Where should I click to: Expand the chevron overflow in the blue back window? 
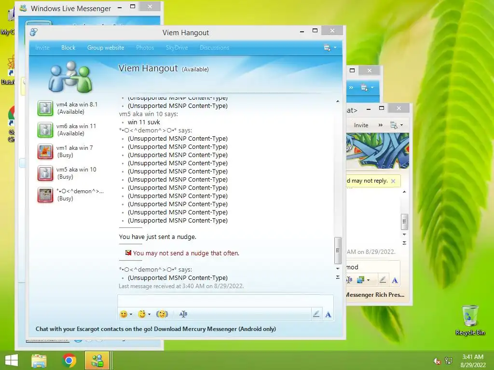(351, 88)
